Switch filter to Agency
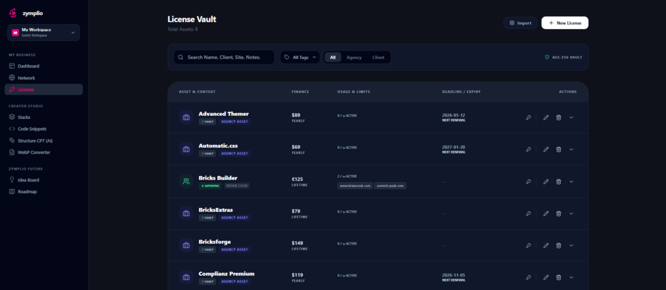Screen dimensions: 666x290 [354, 57]
